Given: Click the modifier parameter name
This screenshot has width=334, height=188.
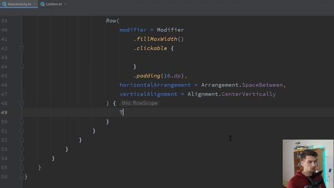Looking at the screenshot, I should click(133, 30).
